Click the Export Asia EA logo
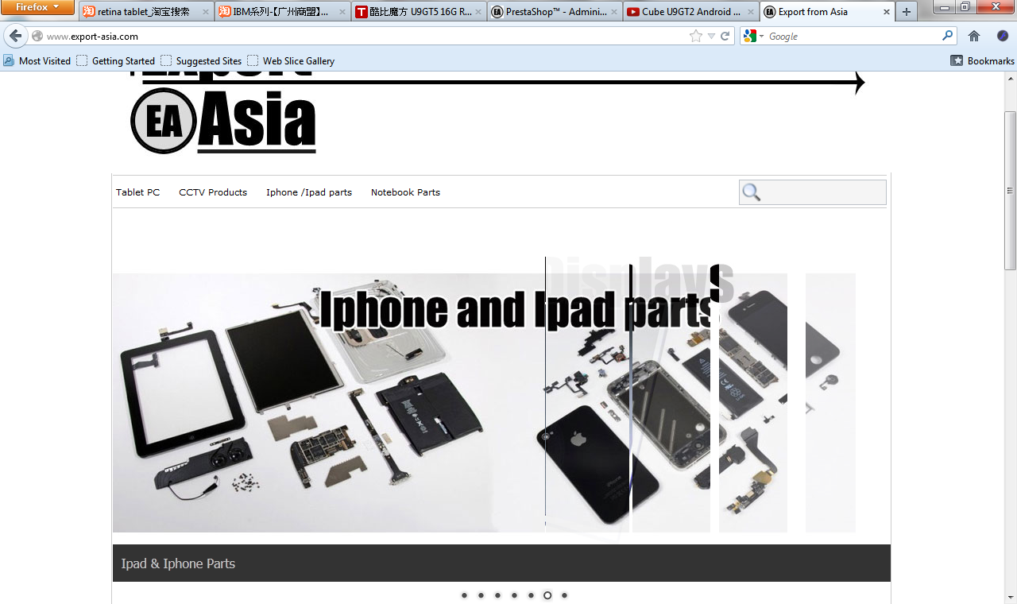 [224, 119]
